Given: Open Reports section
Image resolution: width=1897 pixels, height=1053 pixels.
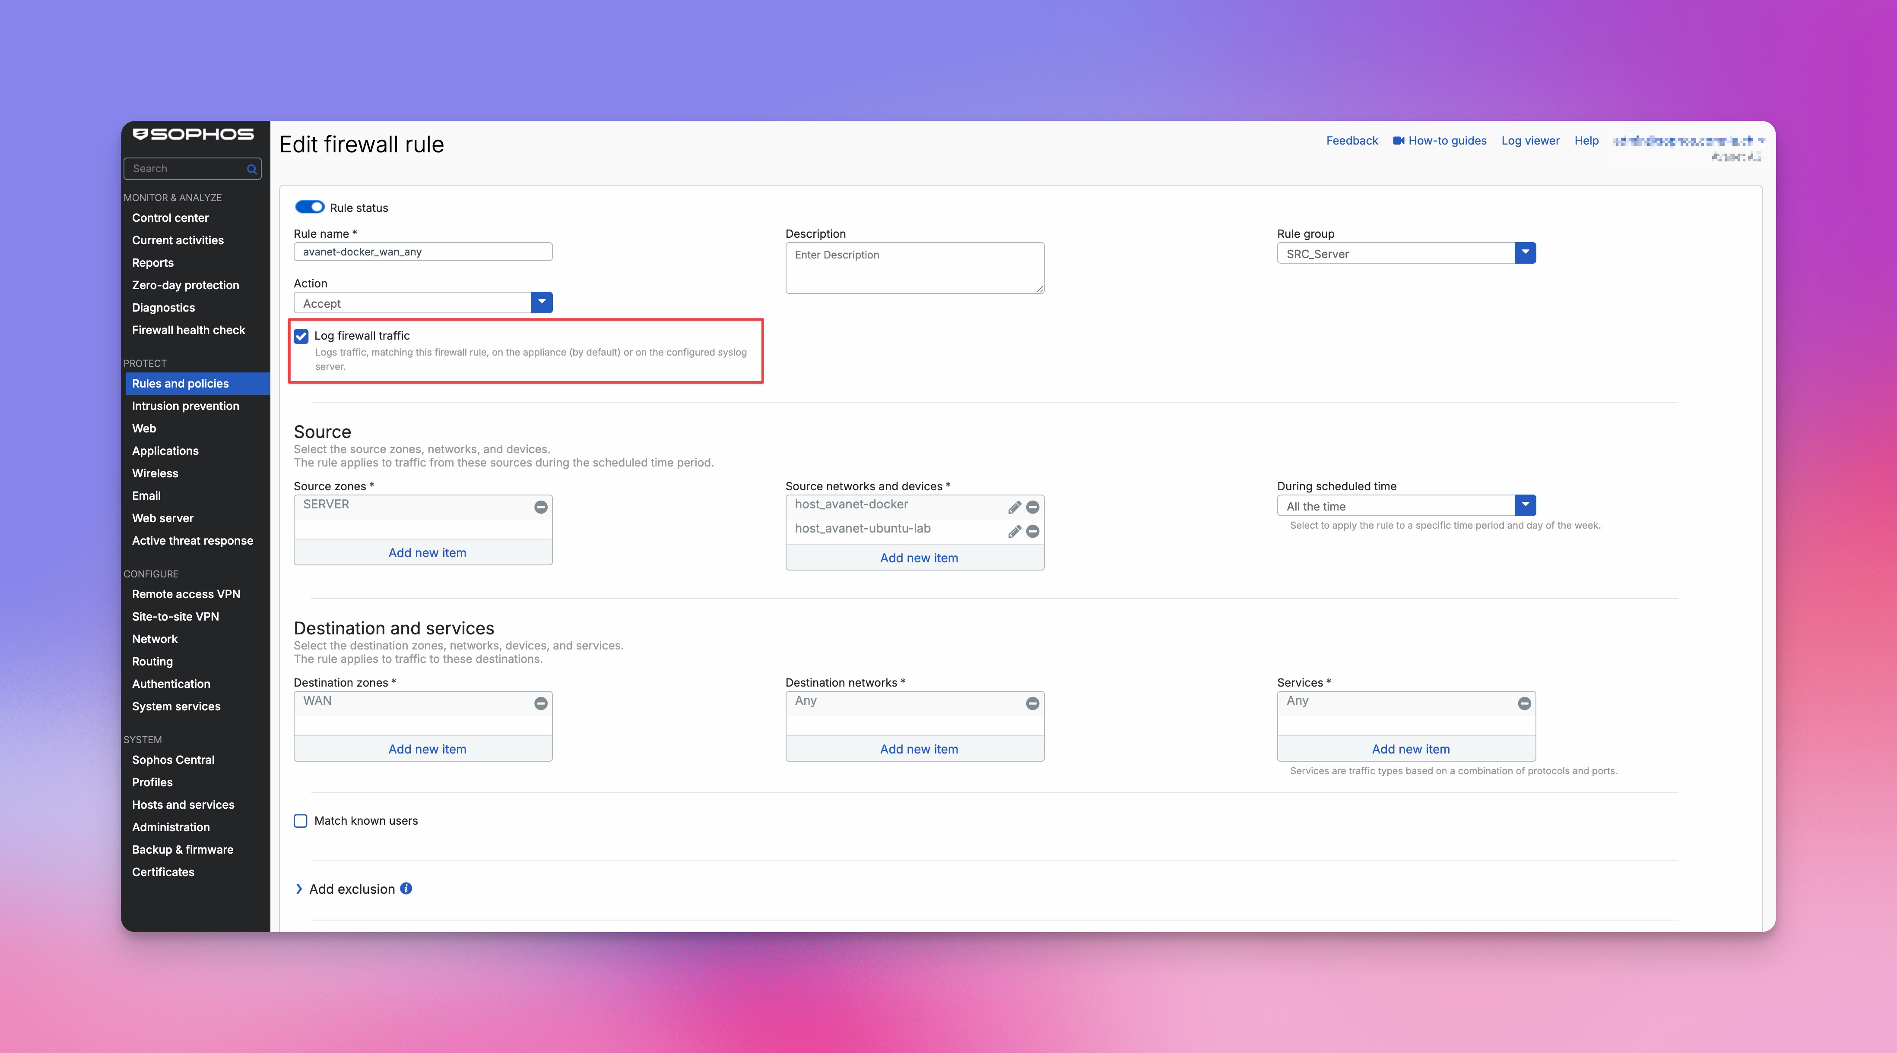Looking at the screenshot, I should click(x=152, y=263).
